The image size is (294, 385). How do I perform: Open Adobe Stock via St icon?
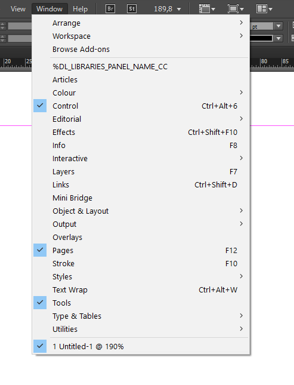click(132, 9)
